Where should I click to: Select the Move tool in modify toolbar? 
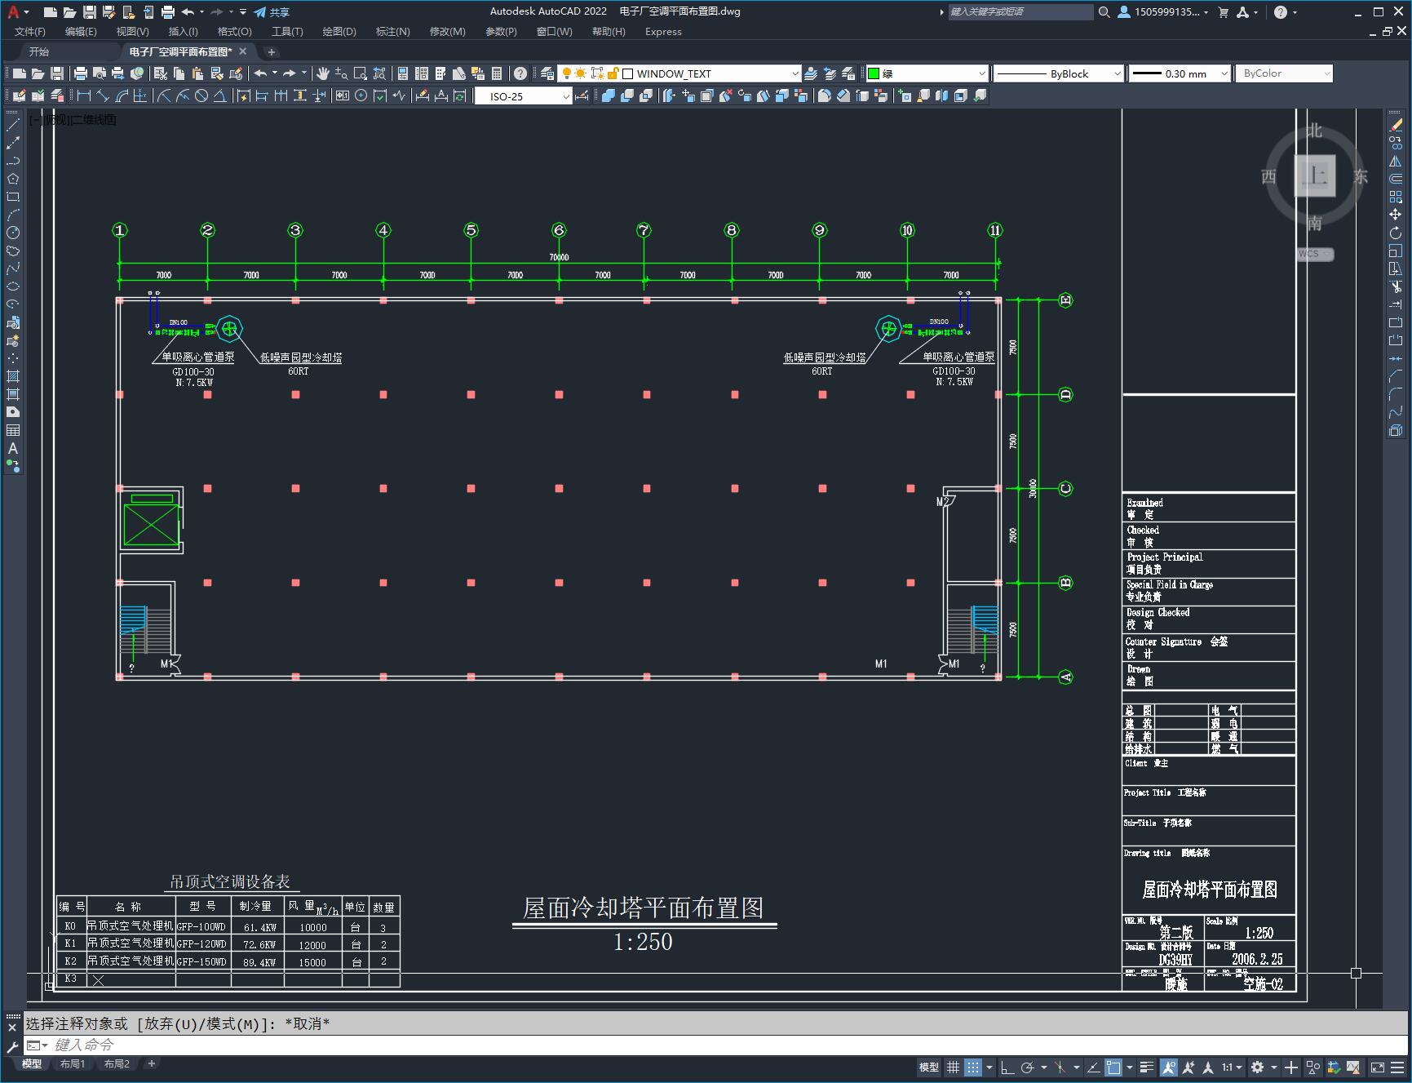point(1396,215)
